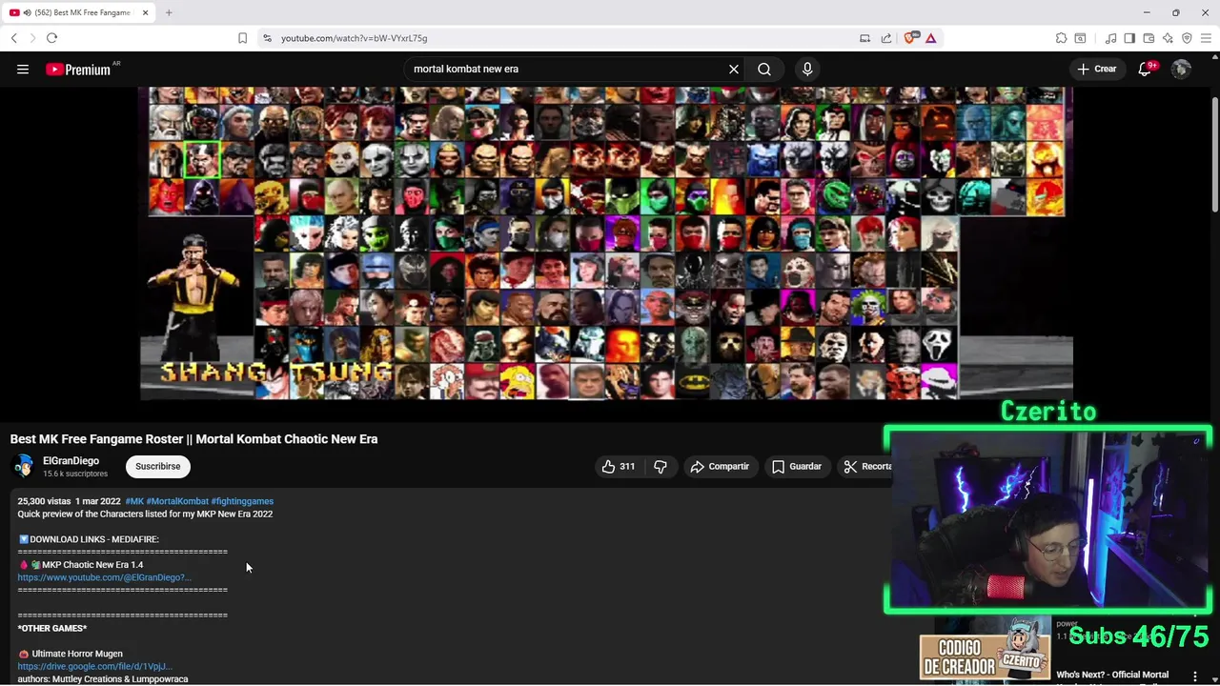
Task: Click the authors Muttley Creations line
Action: [x=102, y=679]
